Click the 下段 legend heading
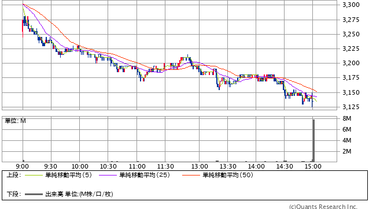The width and height of the screenshot is (369, 209). 14,194
